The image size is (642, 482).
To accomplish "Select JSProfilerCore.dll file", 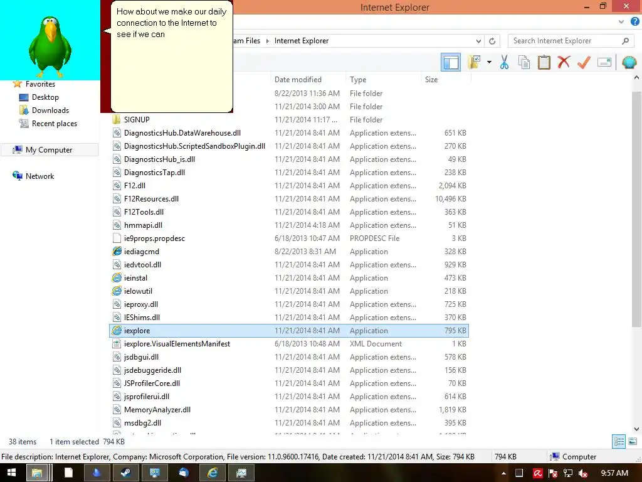I will coord(289,383).
